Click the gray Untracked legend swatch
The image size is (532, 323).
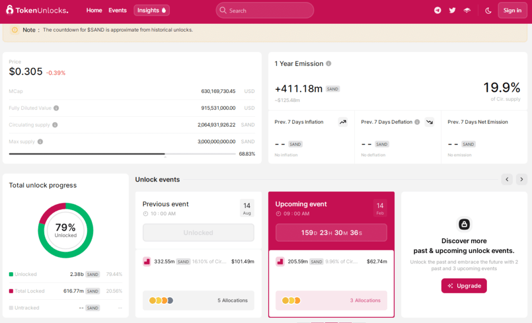coord(11,308)
